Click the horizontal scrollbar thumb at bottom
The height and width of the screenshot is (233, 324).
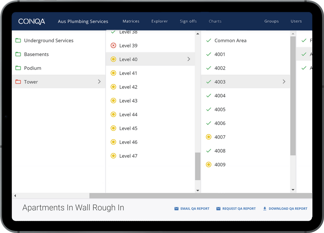(200, 196)
